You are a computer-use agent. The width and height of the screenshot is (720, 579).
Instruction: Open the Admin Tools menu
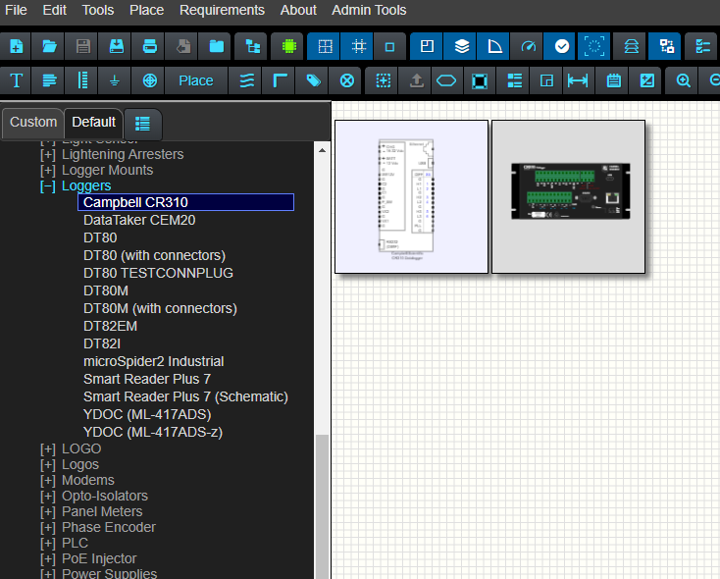(369, 10)
